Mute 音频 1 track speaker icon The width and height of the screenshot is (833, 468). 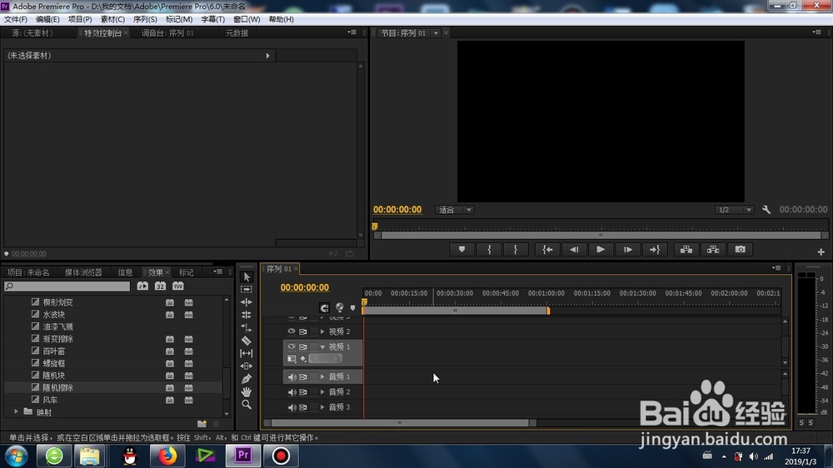click(292, 376)
